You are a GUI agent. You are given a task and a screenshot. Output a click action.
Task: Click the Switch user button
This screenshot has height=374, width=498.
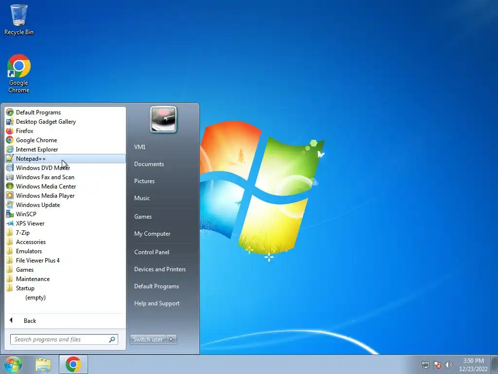148,339
